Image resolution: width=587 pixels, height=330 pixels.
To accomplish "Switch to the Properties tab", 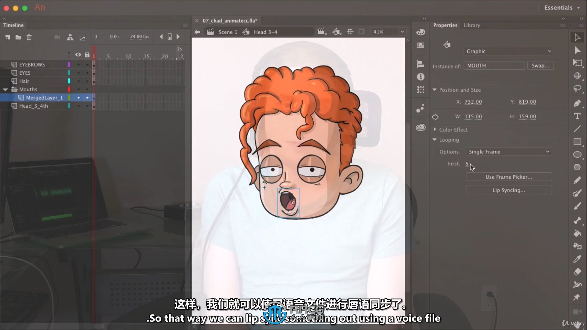I will 445,25.
